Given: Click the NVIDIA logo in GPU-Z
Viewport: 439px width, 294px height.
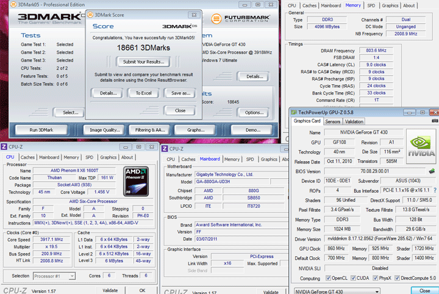Looking at the screenshot, I should pos(421,146).
